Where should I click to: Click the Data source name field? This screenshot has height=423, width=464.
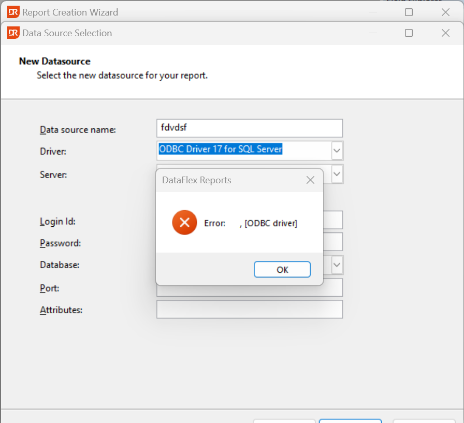(250, 128)
